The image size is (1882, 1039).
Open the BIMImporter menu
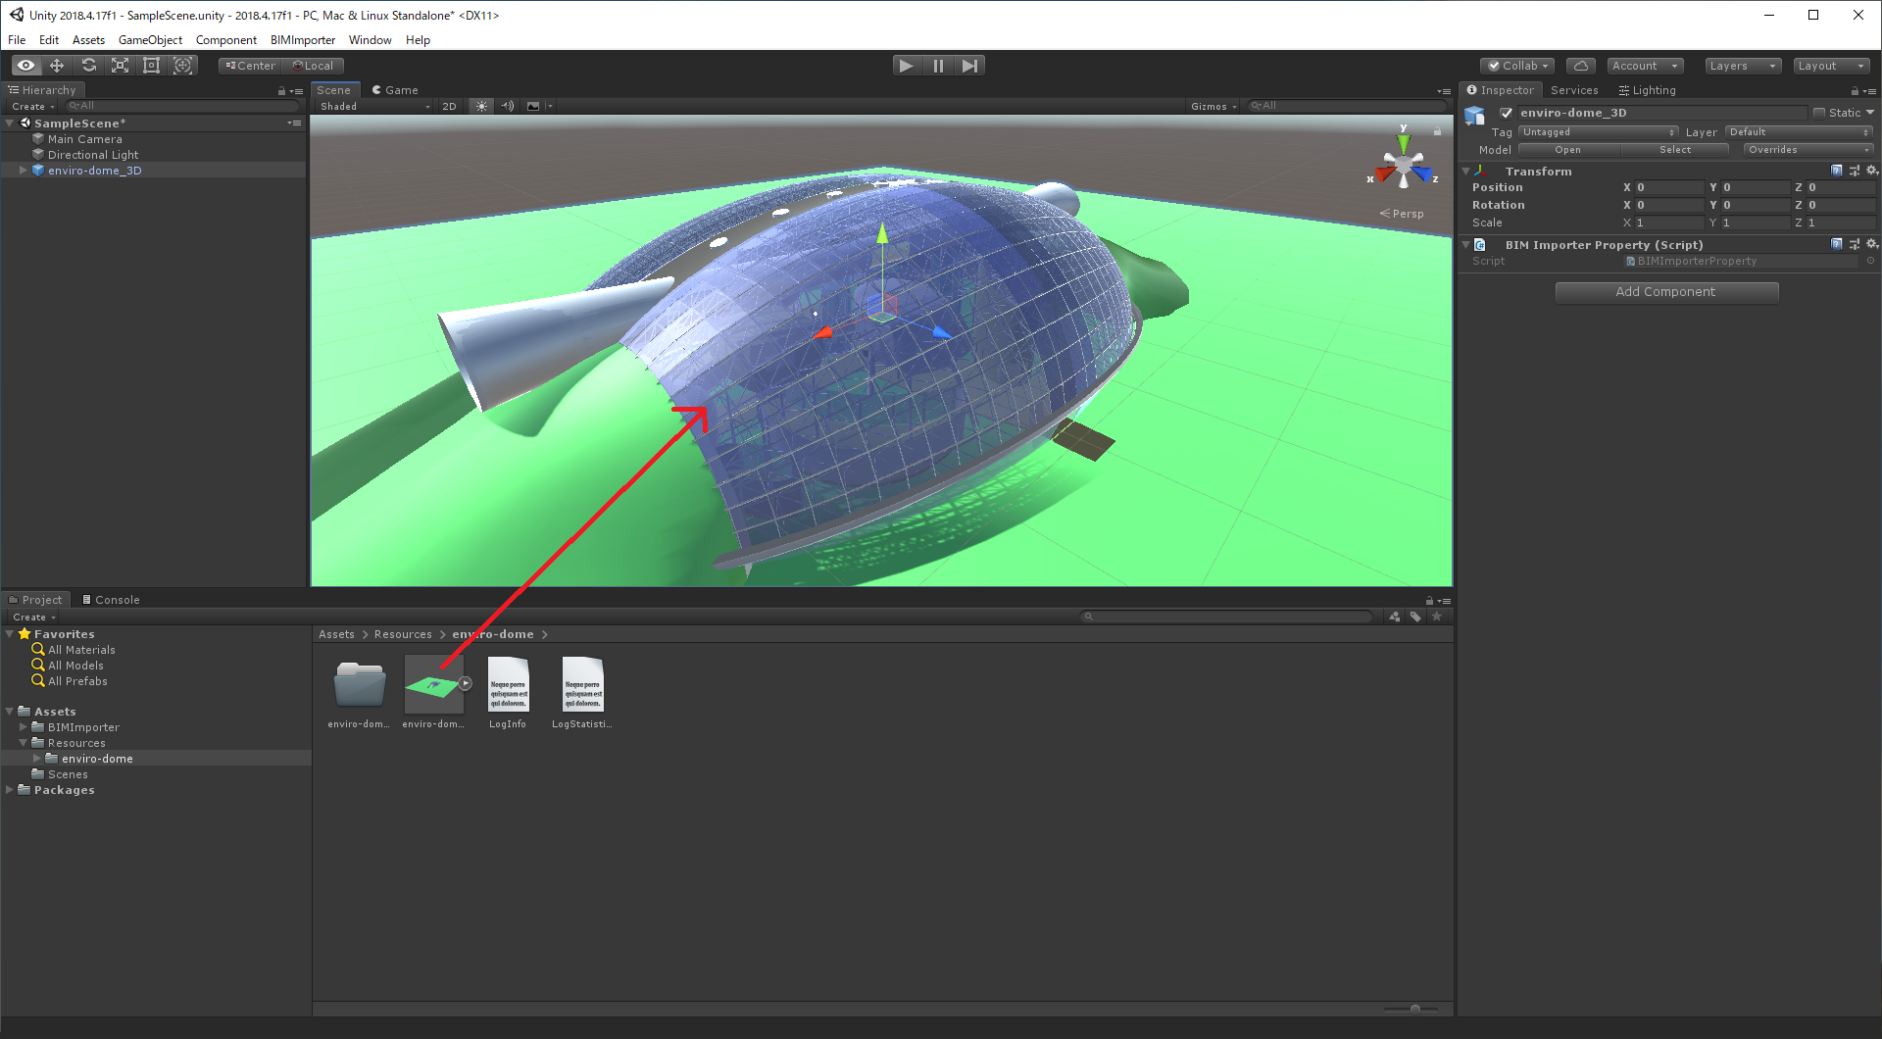(302, 40)
